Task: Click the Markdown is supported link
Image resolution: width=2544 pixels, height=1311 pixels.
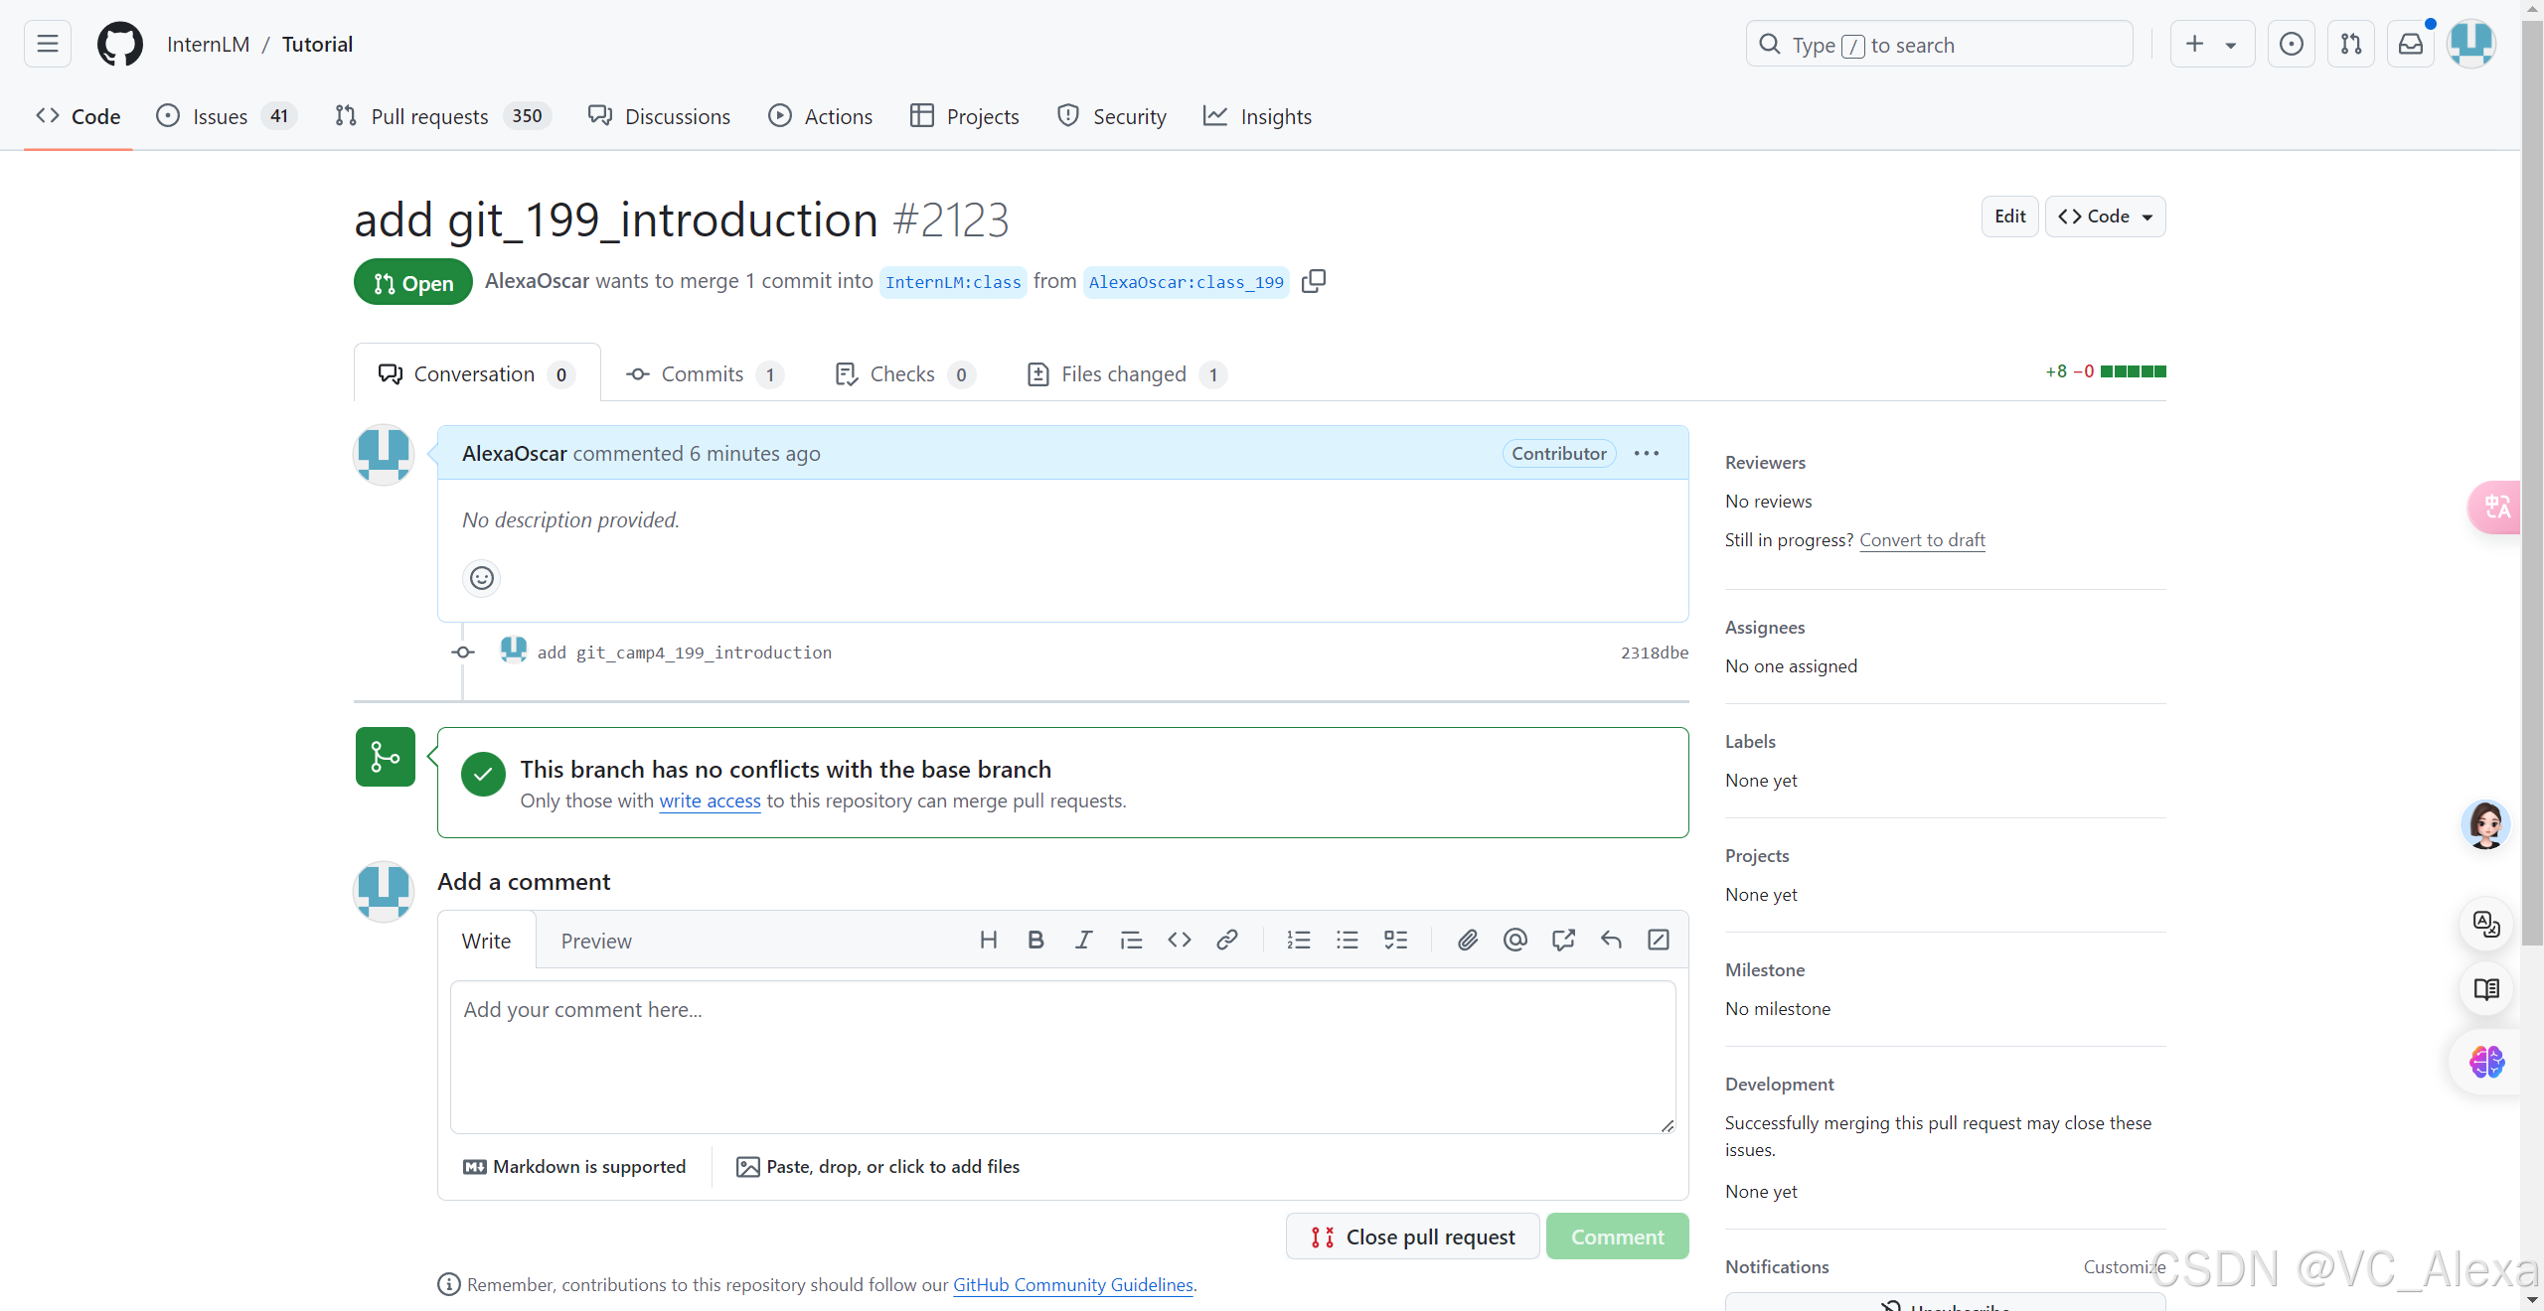Action: click(574, 1166)
